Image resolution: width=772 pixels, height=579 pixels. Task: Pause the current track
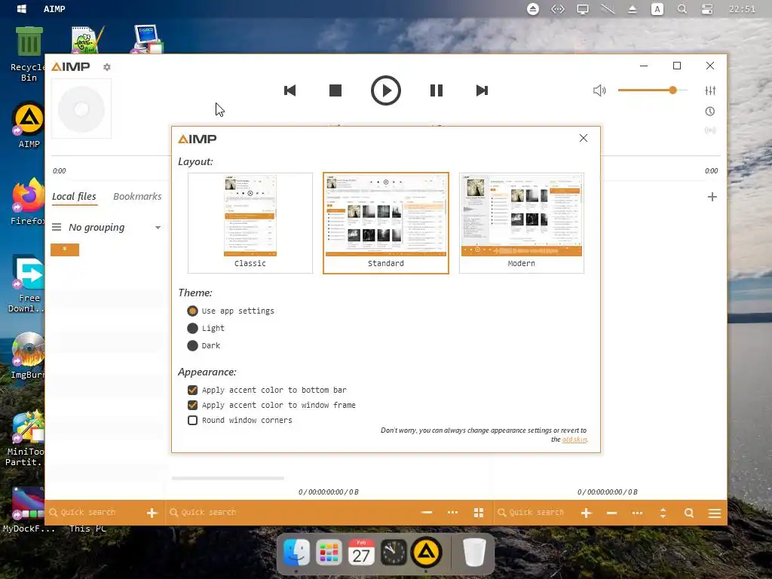(x=437, y=90)
